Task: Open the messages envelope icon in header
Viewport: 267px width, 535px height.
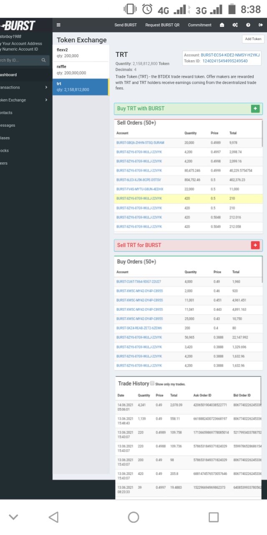Action: click(222, 25)
